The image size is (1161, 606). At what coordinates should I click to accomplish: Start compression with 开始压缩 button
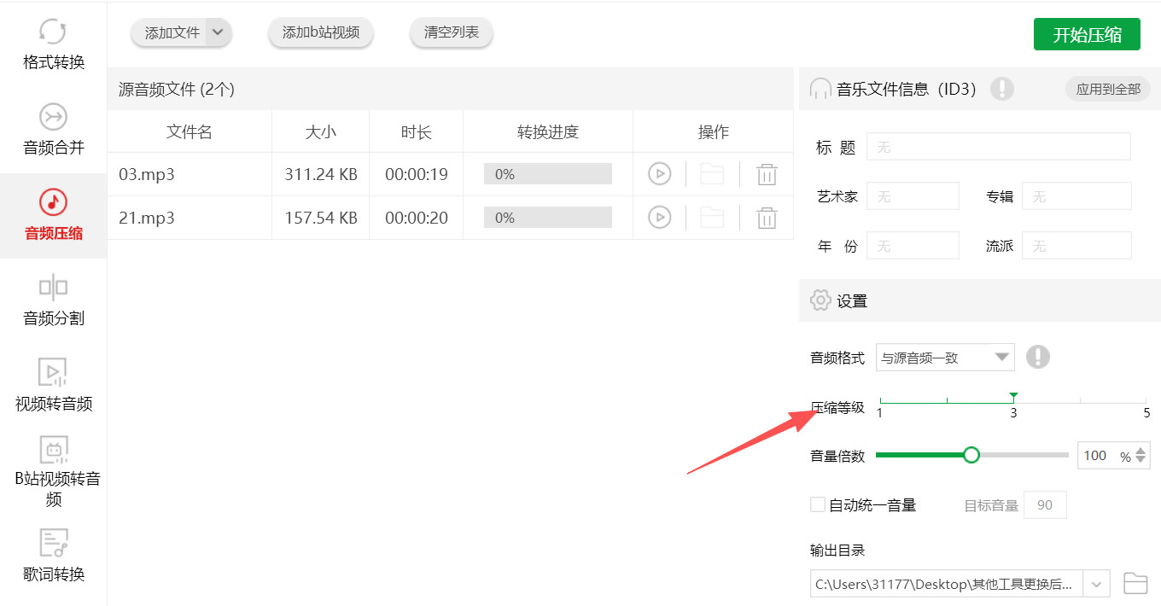click(x=1087, y=34)
